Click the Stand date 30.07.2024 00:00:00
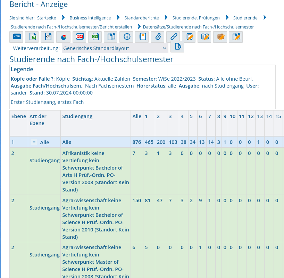 pos(69,93)
